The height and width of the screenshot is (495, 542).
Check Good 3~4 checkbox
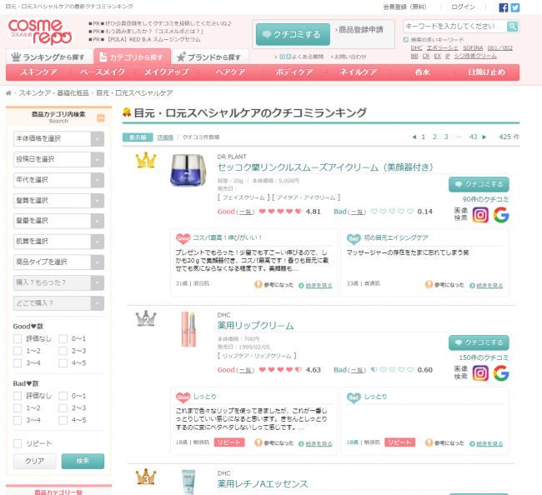coord(18,363)
